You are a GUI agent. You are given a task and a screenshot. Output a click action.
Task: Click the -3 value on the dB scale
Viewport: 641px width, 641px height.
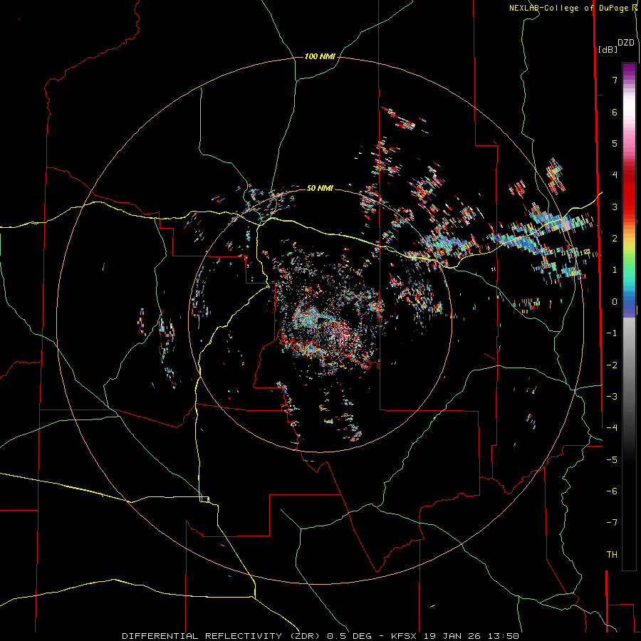612,396
